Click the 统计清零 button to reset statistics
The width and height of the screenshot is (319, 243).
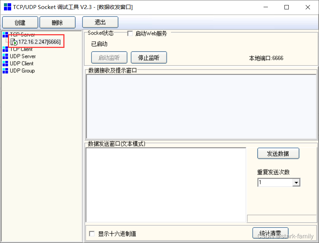pyautogui.click(x=270, y=233)
